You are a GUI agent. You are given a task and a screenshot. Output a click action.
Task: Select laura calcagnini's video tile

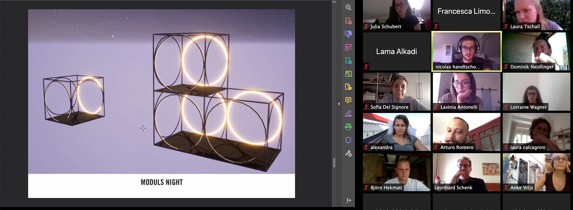pyautogui.click(x=536, y=132)
